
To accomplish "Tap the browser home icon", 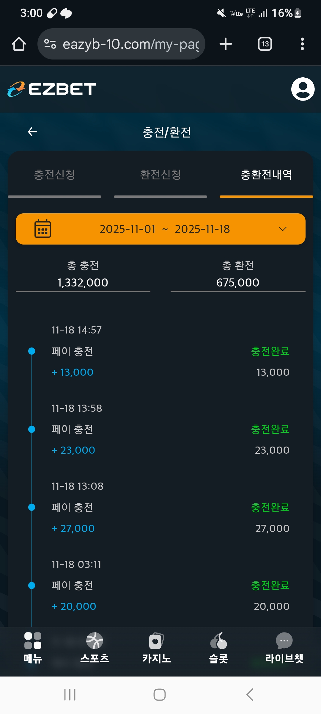I will [19, 44].
